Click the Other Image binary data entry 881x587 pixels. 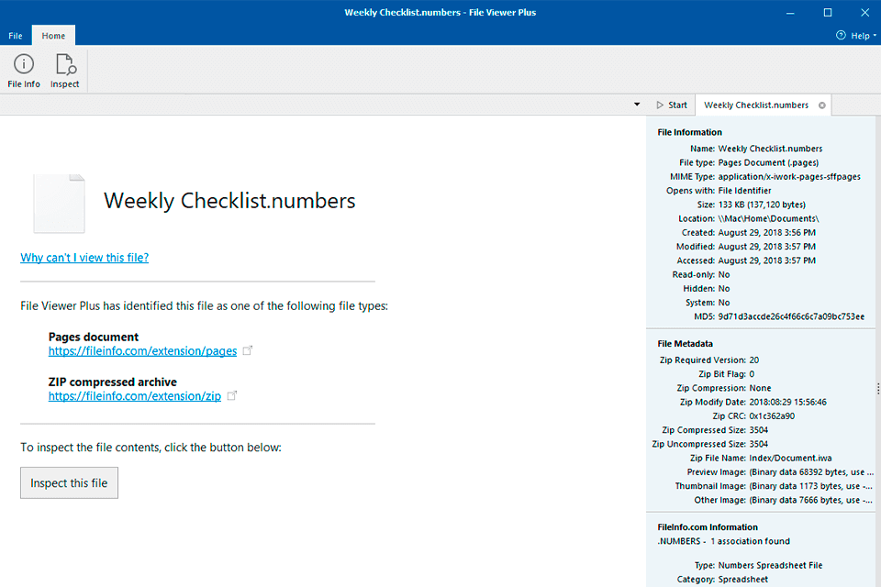[x=810, y=501]
